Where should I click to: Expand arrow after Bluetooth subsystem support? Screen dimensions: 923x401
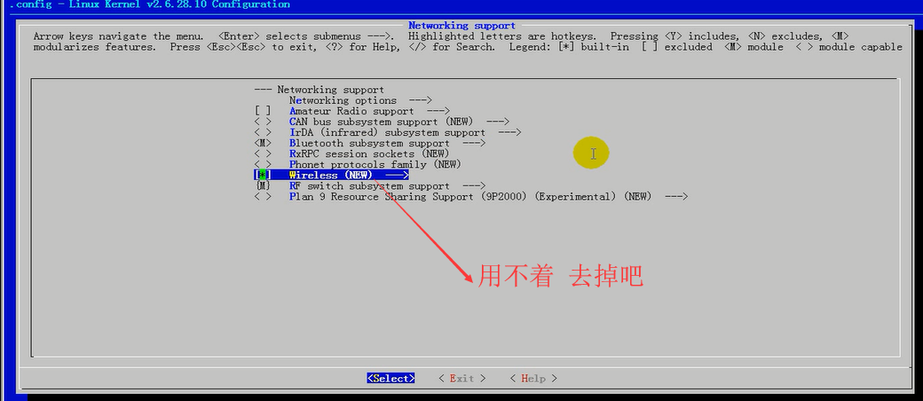474,143
